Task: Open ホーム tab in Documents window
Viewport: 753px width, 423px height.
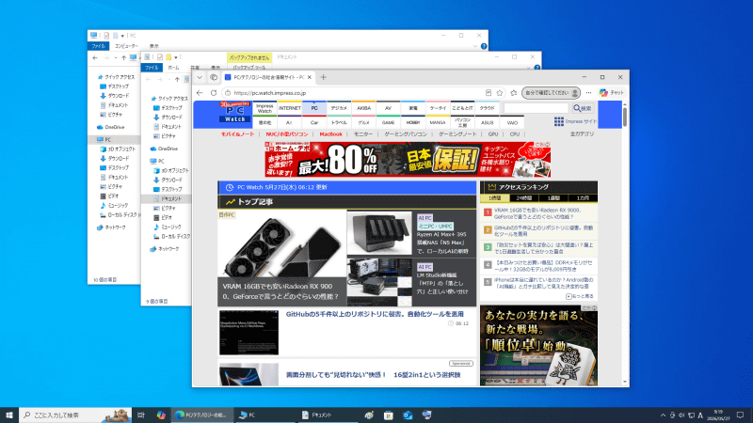Action: pyautogui.click(x=174, y=68)
